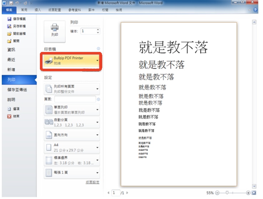Image resolution: width=263 pixels, height=199 pixels.
Task: Open the A4 paper size dropdown
Action: [x=72, y=148]
